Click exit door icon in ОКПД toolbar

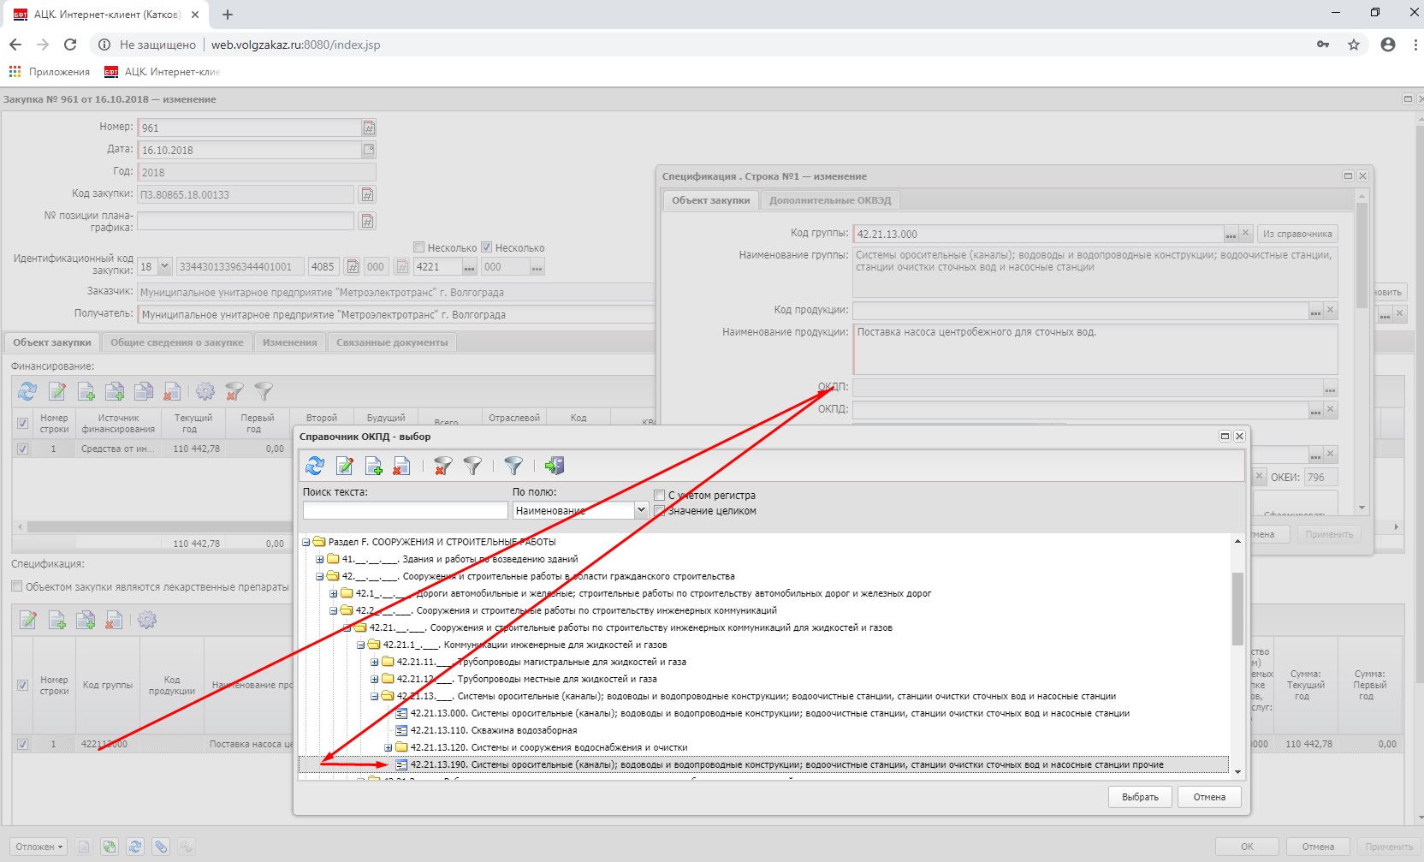tap(555, 466)
